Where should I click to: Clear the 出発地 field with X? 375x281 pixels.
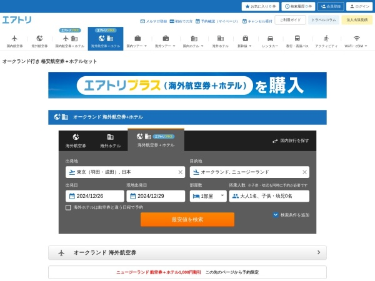[x=181, y=172]
